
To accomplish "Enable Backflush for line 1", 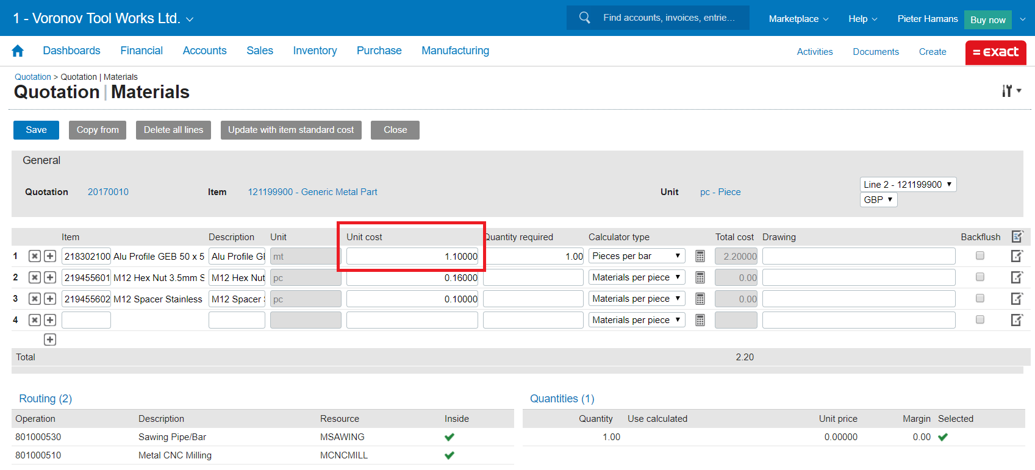I will click(979, 256).
